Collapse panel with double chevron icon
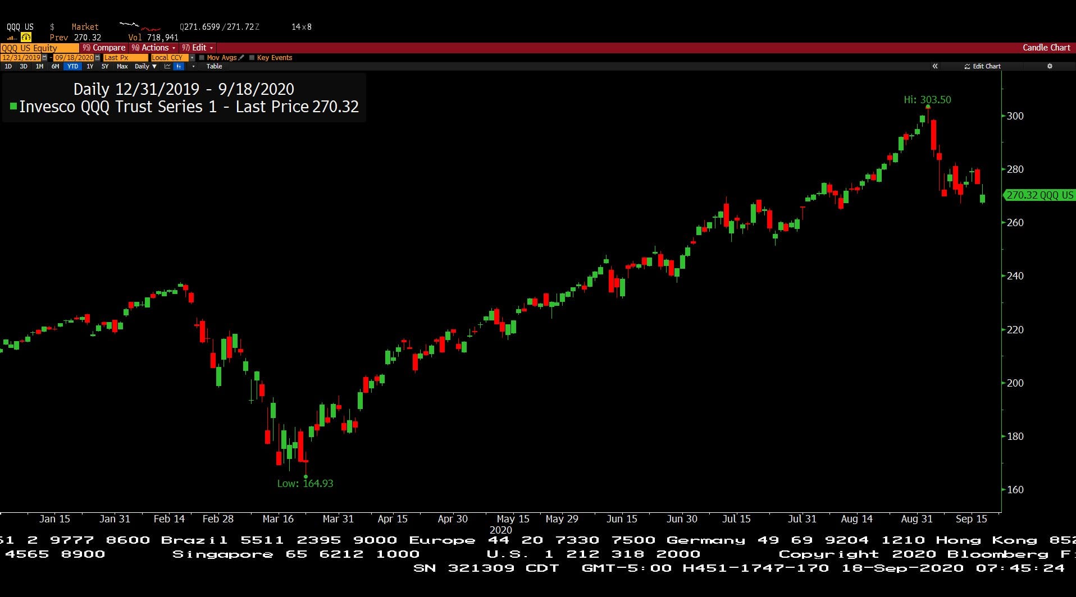 935,66
